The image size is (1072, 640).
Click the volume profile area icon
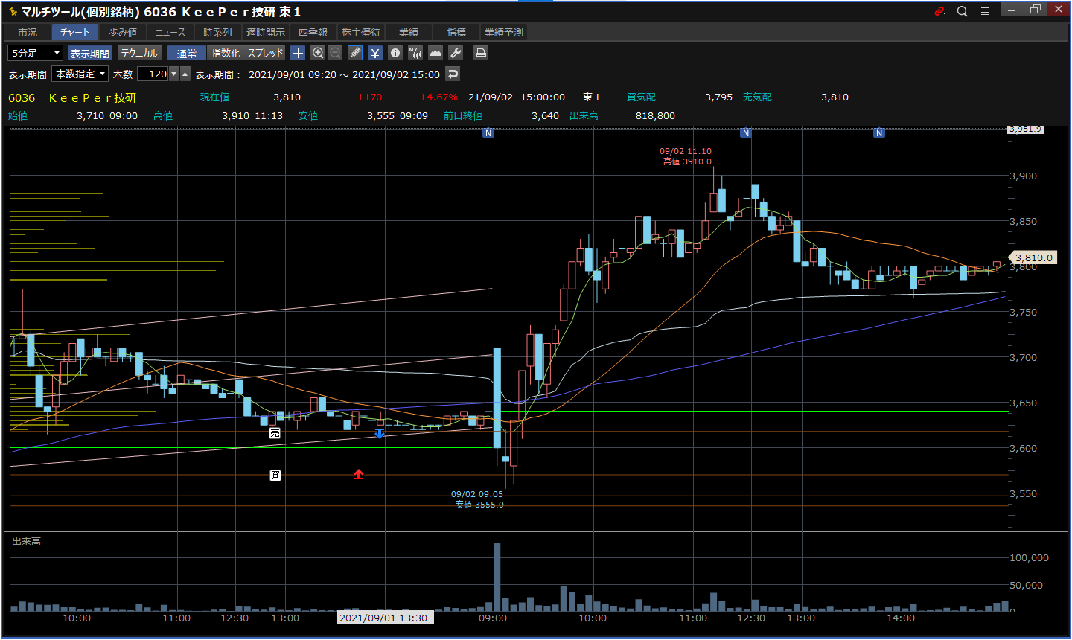click(435, 53)
